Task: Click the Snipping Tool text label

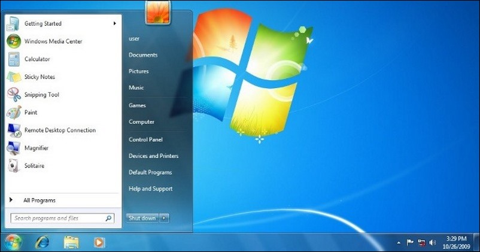Action: 42,95
